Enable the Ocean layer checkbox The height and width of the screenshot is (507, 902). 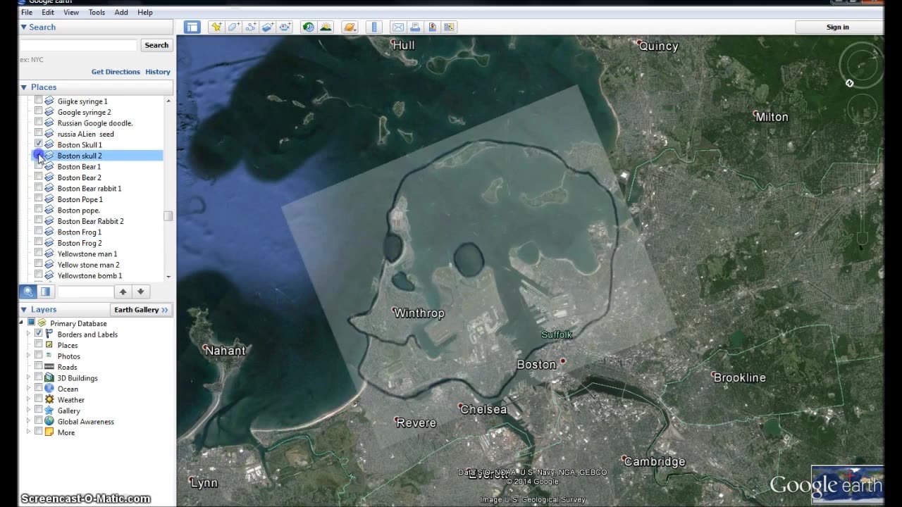point(39,388)
